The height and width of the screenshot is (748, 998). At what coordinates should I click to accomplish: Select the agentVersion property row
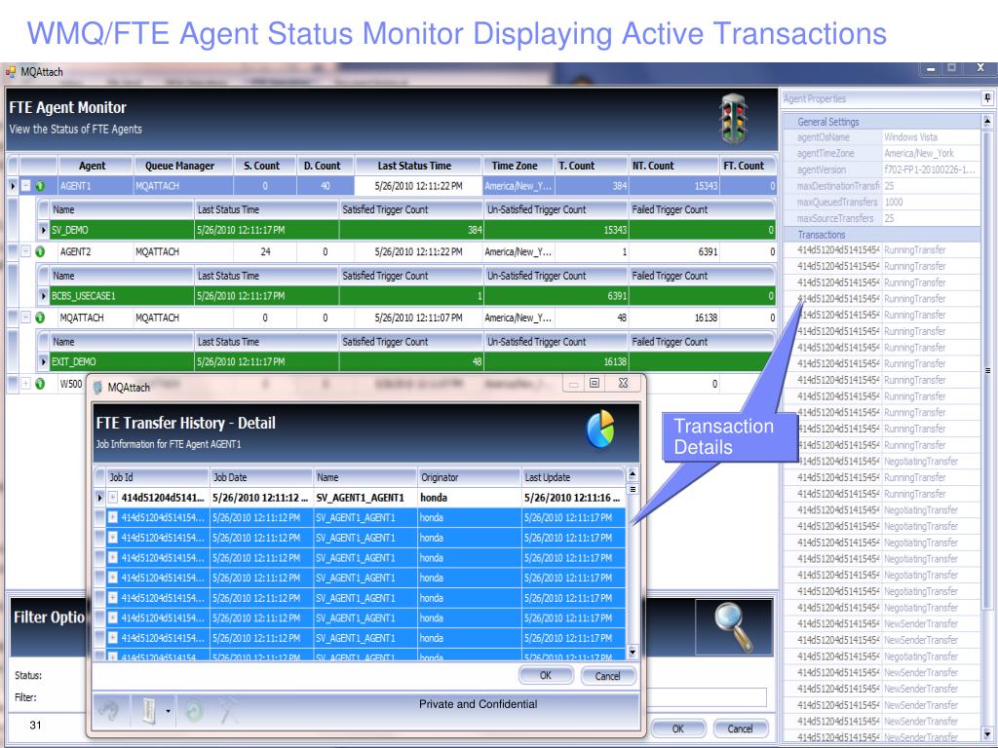pyautogui.click(x=883, y=169)
